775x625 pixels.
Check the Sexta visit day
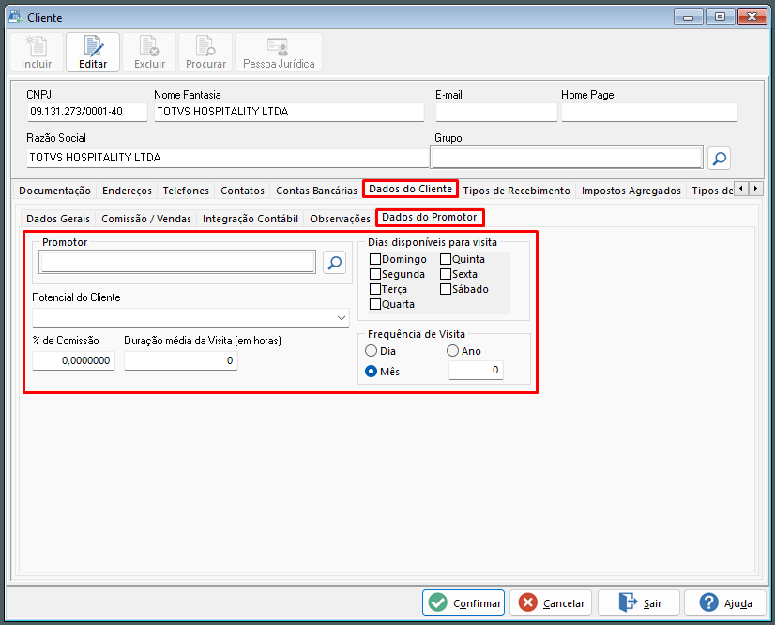tap(446, 274)
